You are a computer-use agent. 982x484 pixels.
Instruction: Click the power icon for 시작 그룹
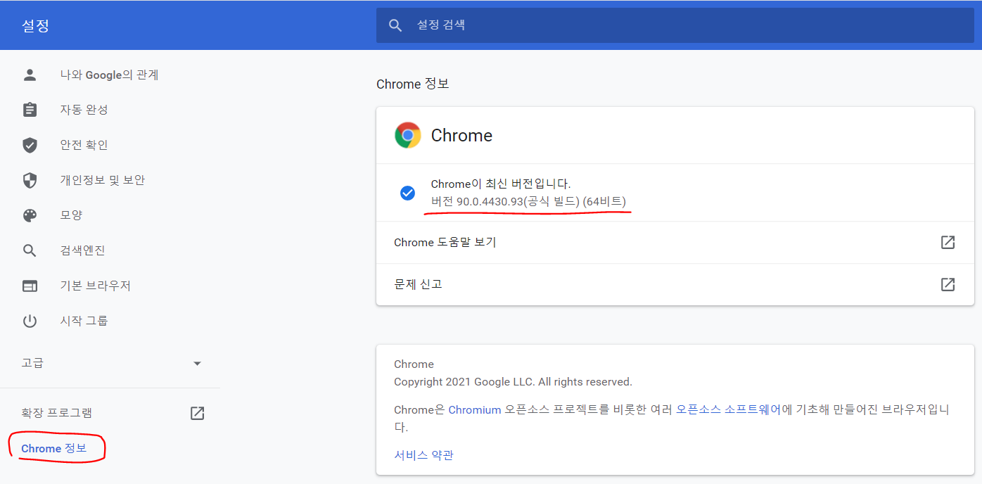pos(30,321)
